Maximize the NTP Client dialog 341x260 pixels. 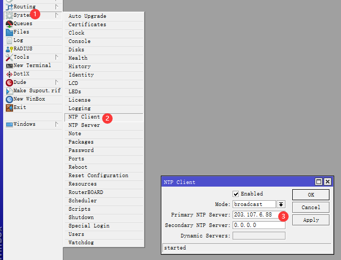(x=318, y=181)
